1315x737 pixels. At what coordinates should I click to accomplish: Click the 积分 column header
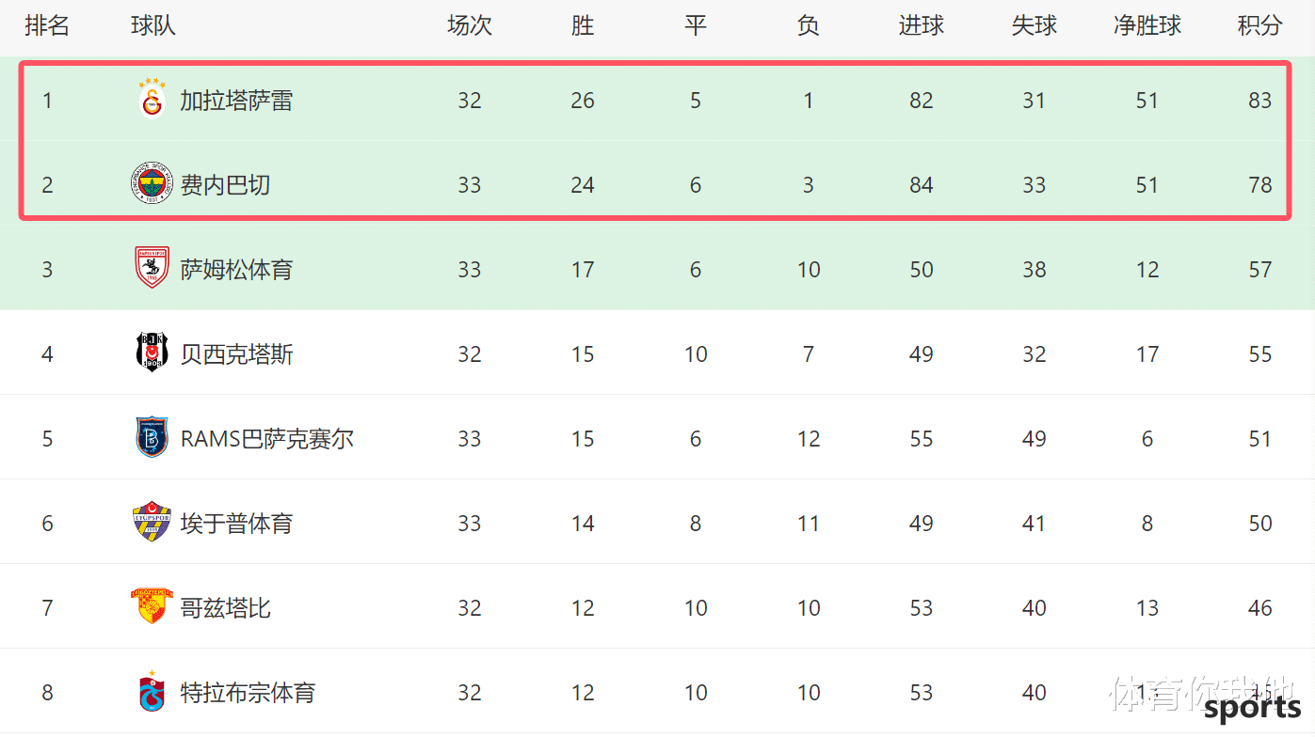point(1259,25)
